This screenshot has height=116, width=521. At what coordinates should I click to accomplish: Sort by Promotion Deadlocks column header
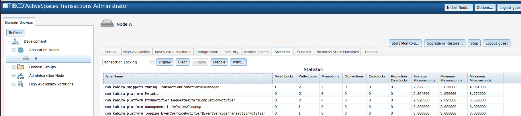click(x=400, y=78)
